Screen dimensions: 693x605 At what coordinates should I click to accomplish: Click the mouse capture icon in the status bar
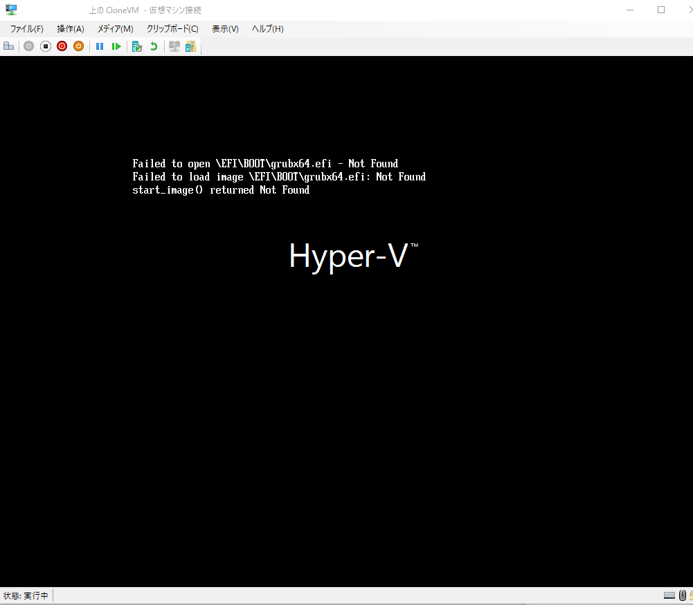tap(682, 595)
